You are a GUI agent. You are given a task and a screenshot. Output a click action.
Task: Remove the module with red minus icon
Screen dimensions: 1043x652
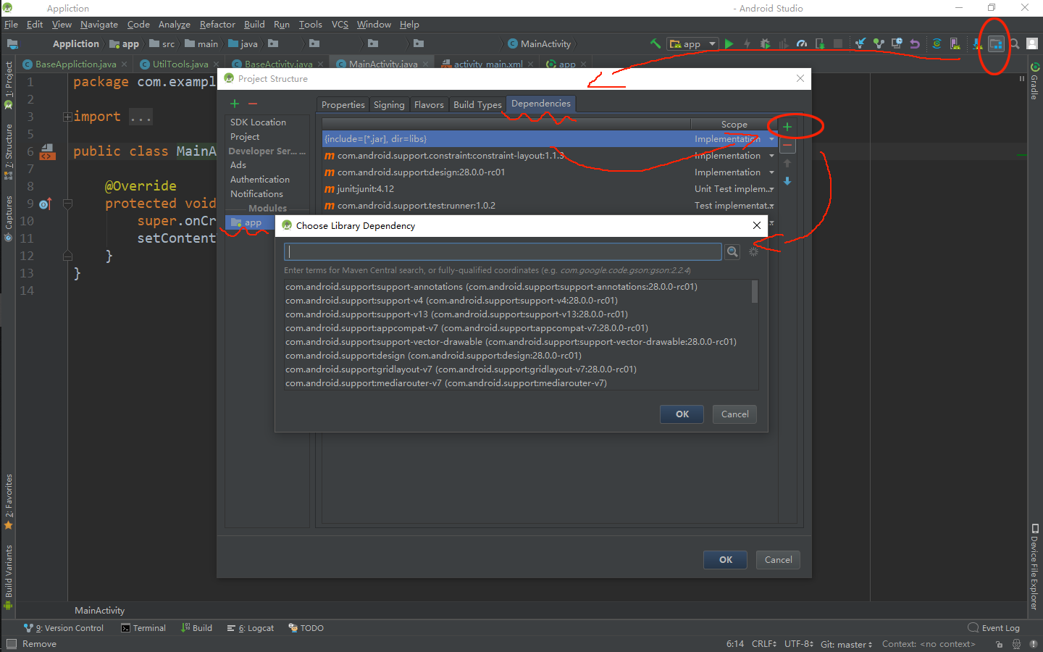(x=253, y=104)
